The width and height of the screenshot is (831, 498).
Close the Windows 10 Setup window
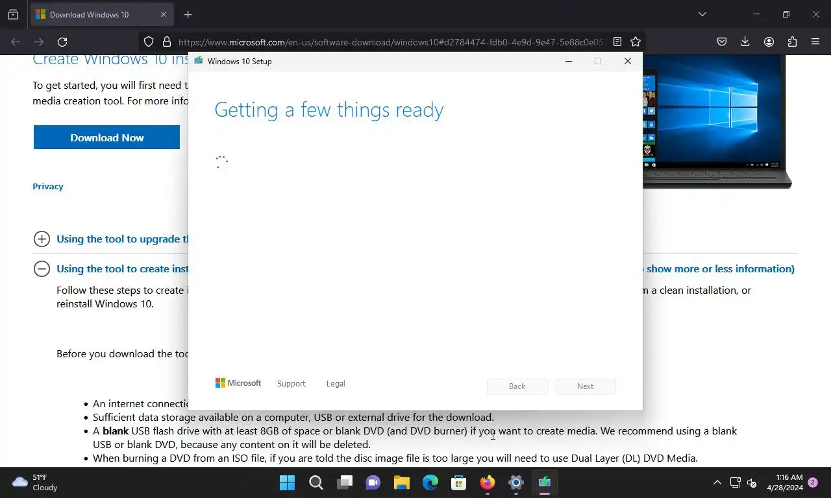coord(627,61)
